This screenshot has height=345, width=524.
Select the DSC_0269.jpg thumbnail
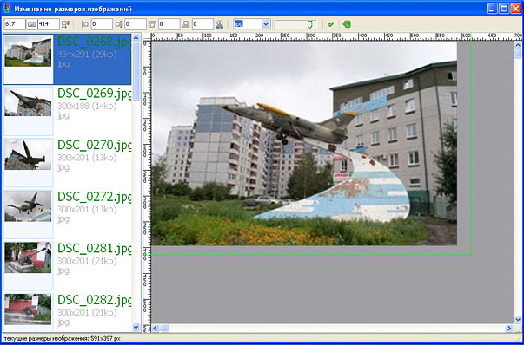click(28, 102)
